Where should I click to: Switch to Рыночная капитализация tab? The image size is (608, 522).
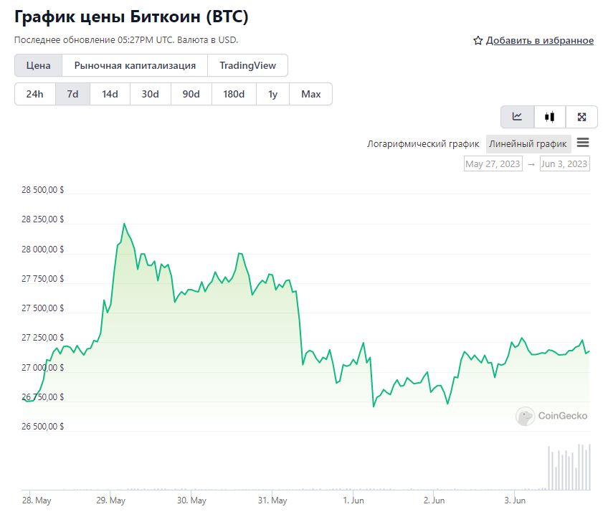coord(135,65)
